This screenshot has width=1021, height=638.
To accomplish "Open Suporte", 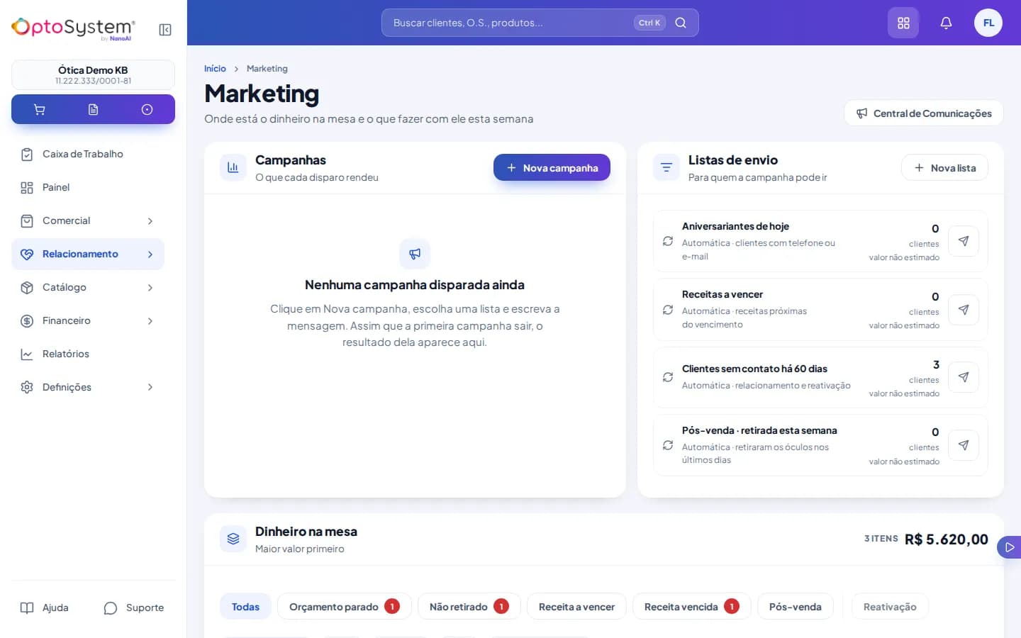I will [x=134, y=608].
